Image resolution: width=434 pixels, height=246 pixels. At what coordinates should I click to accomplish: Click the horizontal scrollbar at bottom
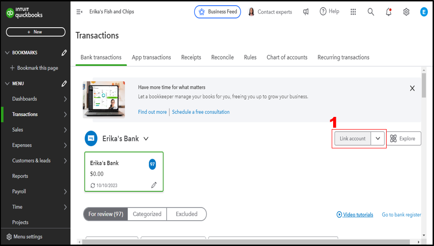(246, 242)
